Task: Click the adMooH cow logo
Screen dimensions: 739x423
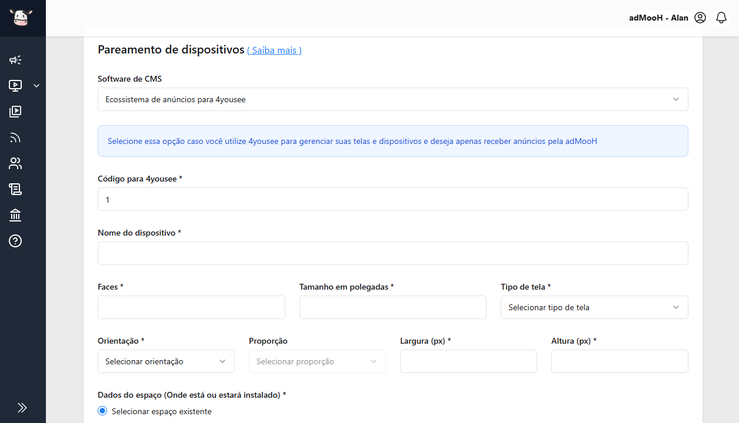Action: coord(21,18)
